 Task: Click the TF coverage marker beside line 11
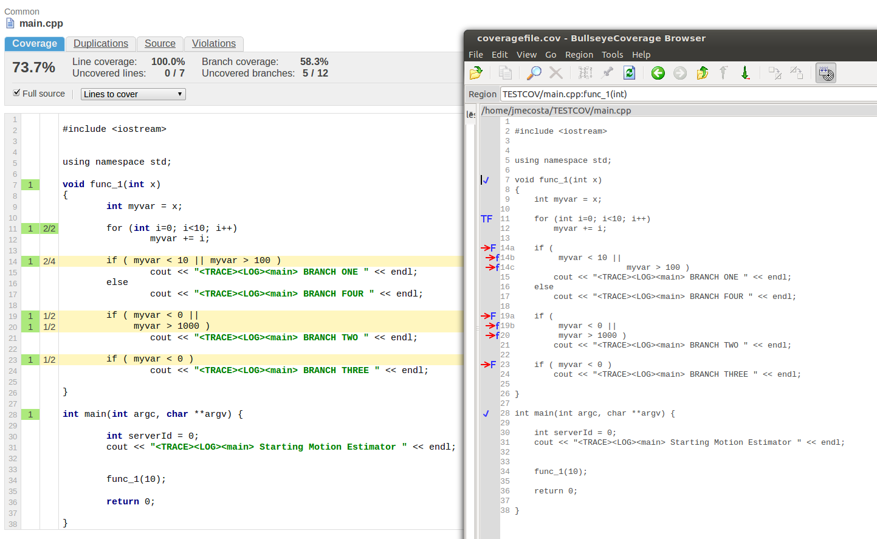tap(486, 219)
